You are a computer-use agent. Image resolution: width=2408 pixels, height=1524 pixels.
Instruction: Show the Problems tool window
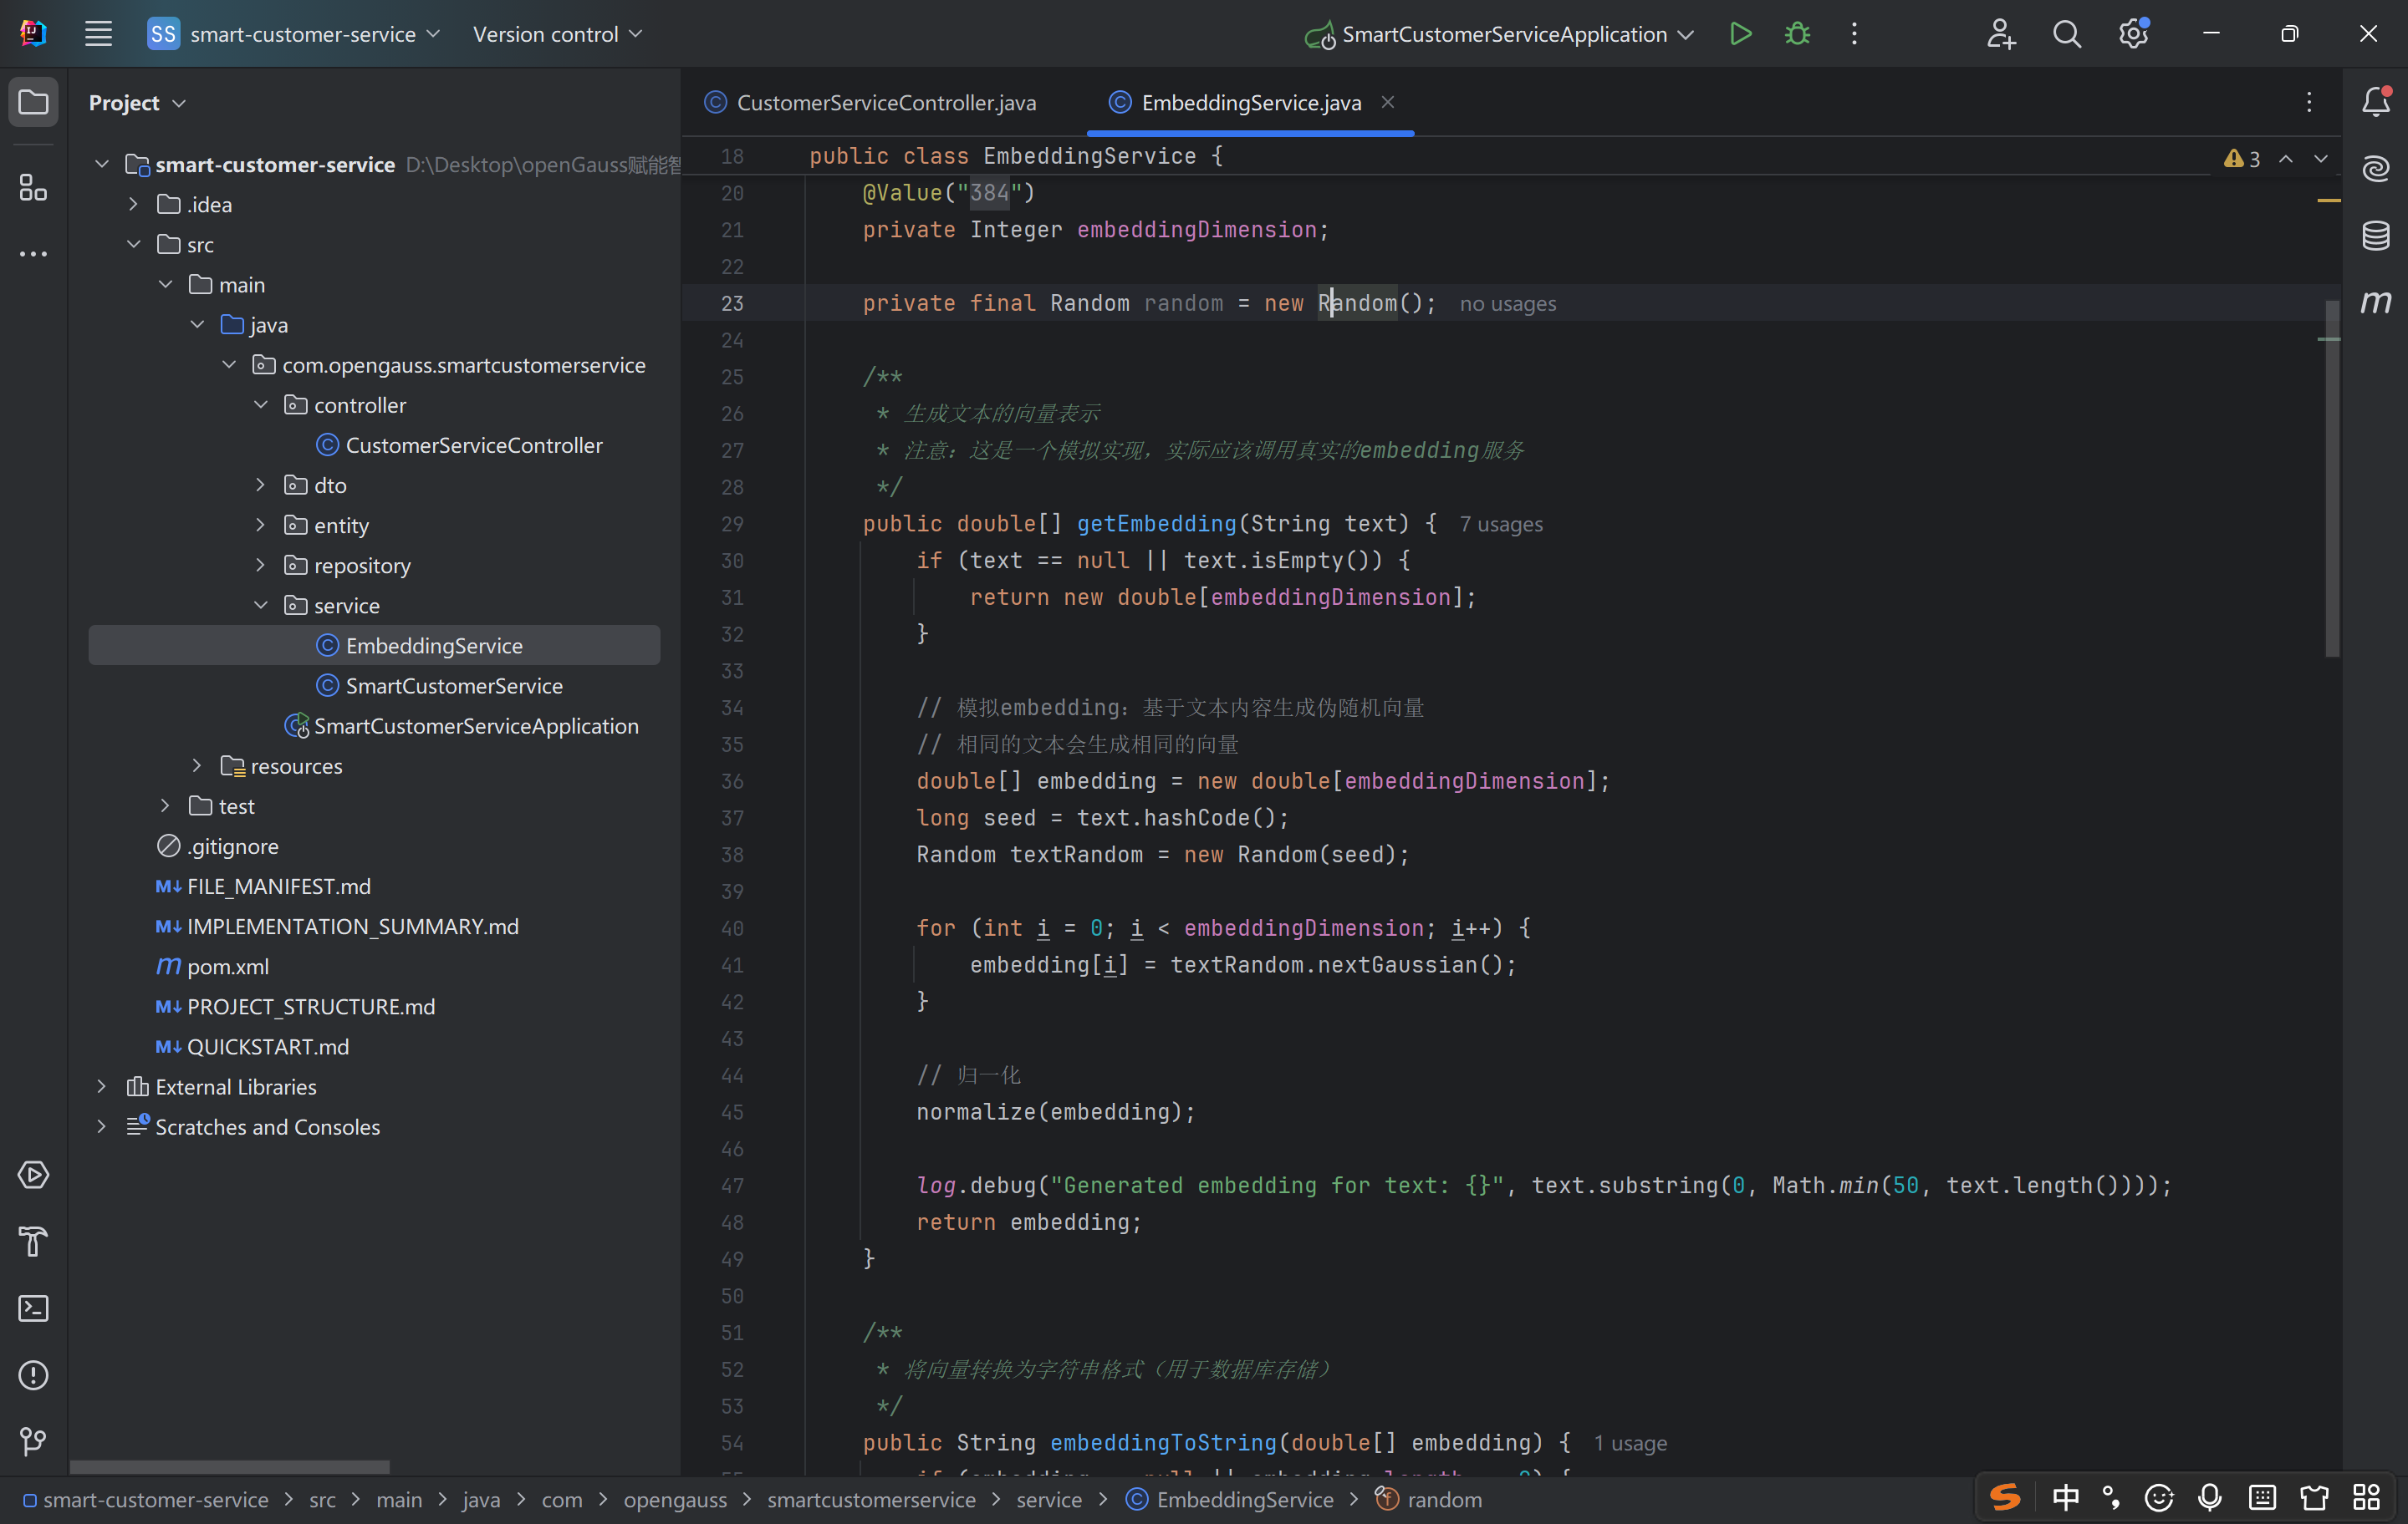pos(33,1375)
